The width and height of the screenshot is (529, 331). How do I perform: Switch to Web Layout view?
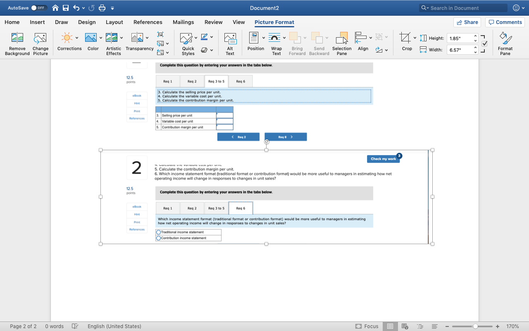pos(405,326)
